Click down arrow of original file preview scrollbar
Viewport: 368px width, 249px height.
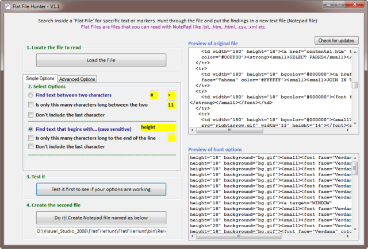pyautogui.click(x=355, y=123)
